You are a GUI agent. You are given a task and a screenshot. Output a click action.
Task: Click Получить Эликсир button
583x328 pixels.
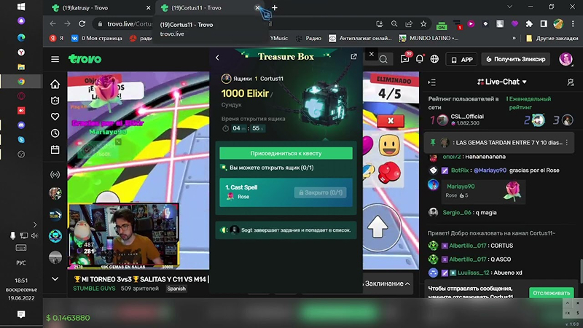click(516, 59)
